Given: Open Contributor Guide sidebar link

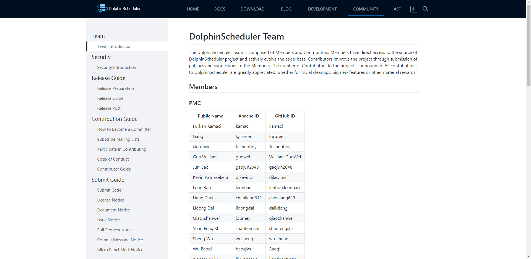Looking at the screenshot, I should [114, 169].
